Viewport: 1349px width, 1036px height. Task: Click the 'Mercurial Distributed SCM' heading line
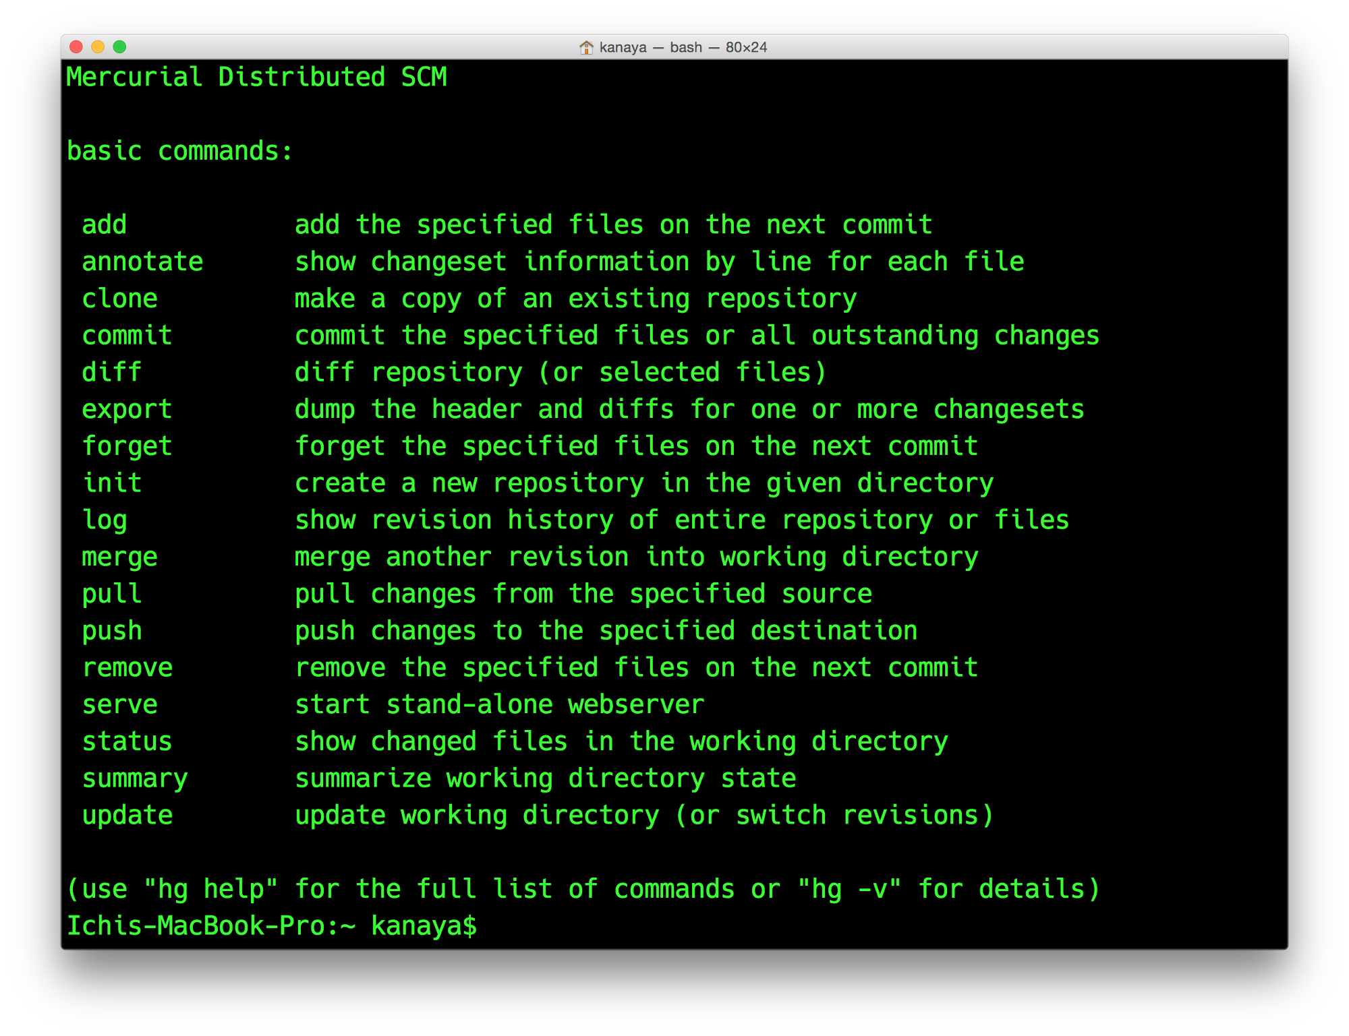click(256, 77)
